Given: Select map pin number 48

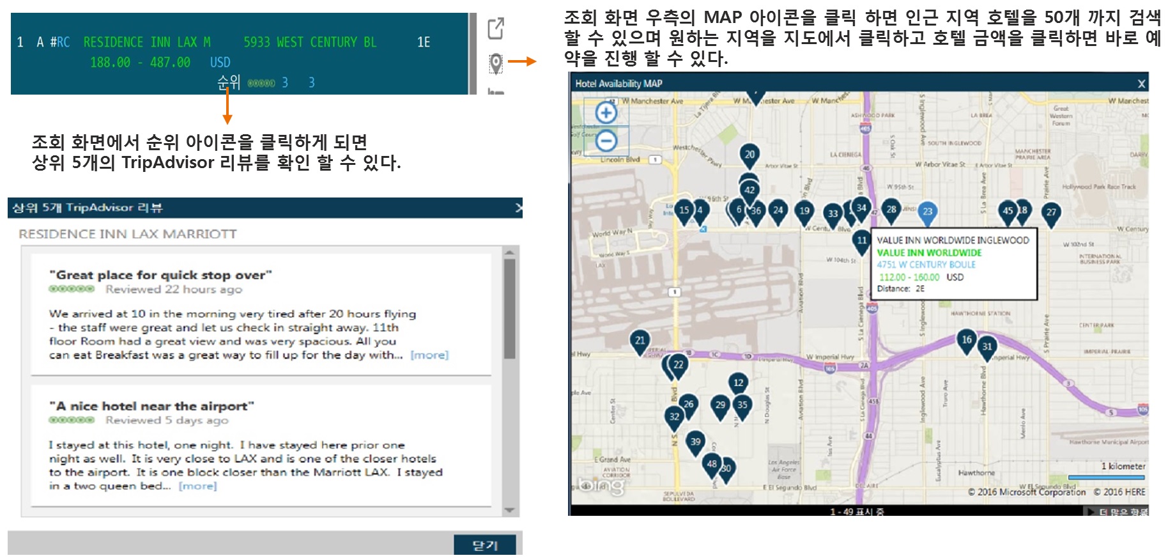Looking at the screenshot, I should (712, 466).
